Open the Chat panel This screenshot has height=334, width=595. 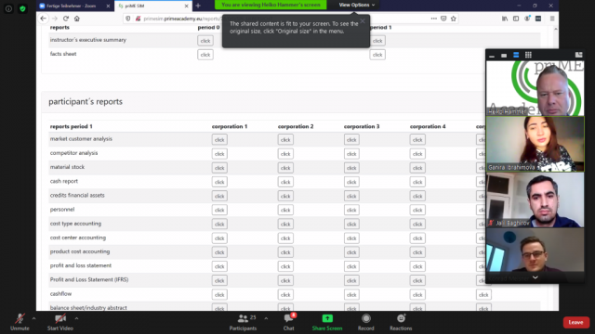pyautogui.click(x=289, y=322)
